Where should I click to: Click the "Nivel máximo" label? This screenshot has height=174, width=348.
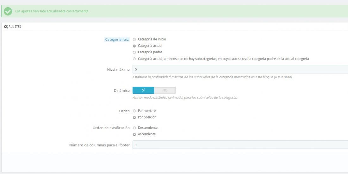pos(118,69)
